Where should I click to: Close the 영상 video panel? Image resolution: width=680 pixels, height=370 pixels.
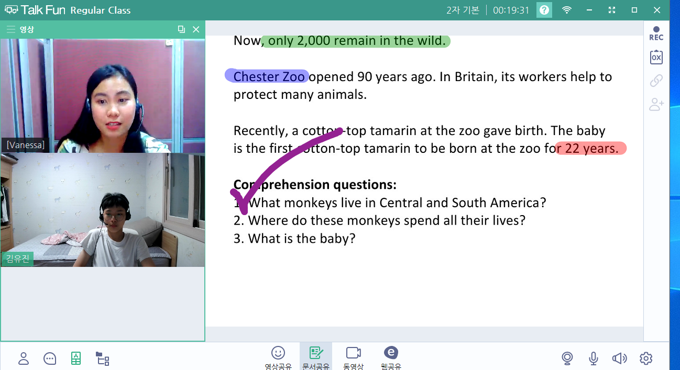click(x=196, y=29)
